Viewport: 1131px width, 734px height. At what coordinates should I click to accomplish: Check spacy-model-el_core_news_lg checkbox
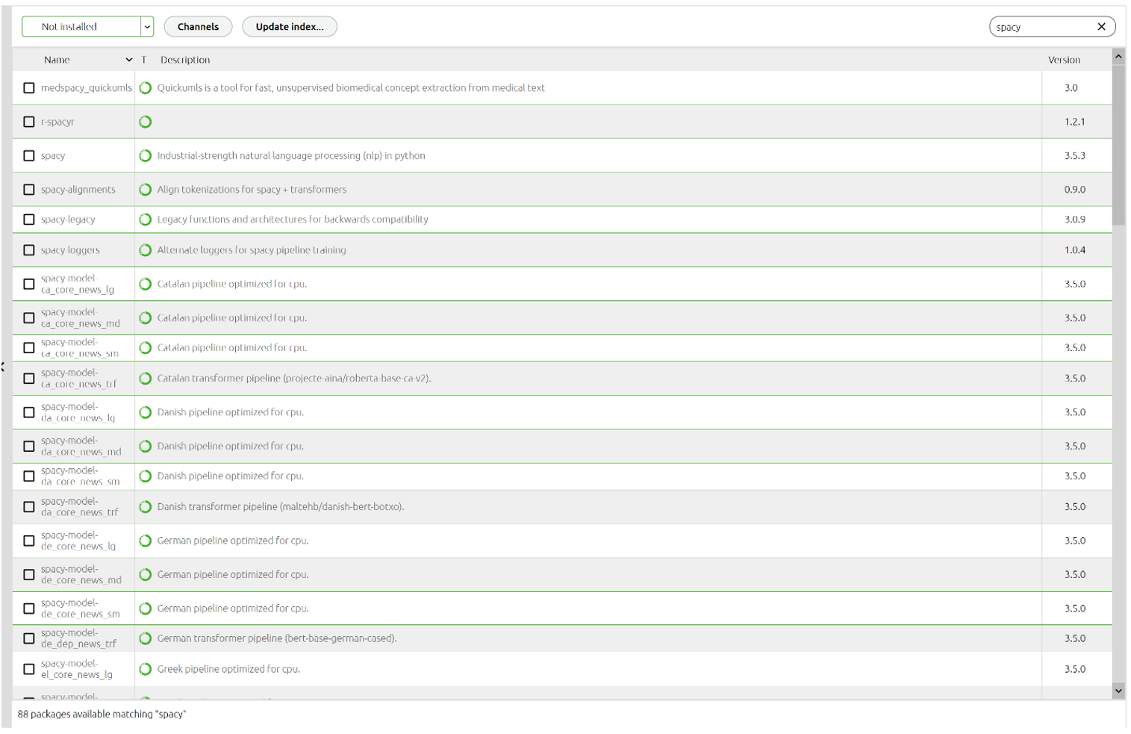pos(29,669)
